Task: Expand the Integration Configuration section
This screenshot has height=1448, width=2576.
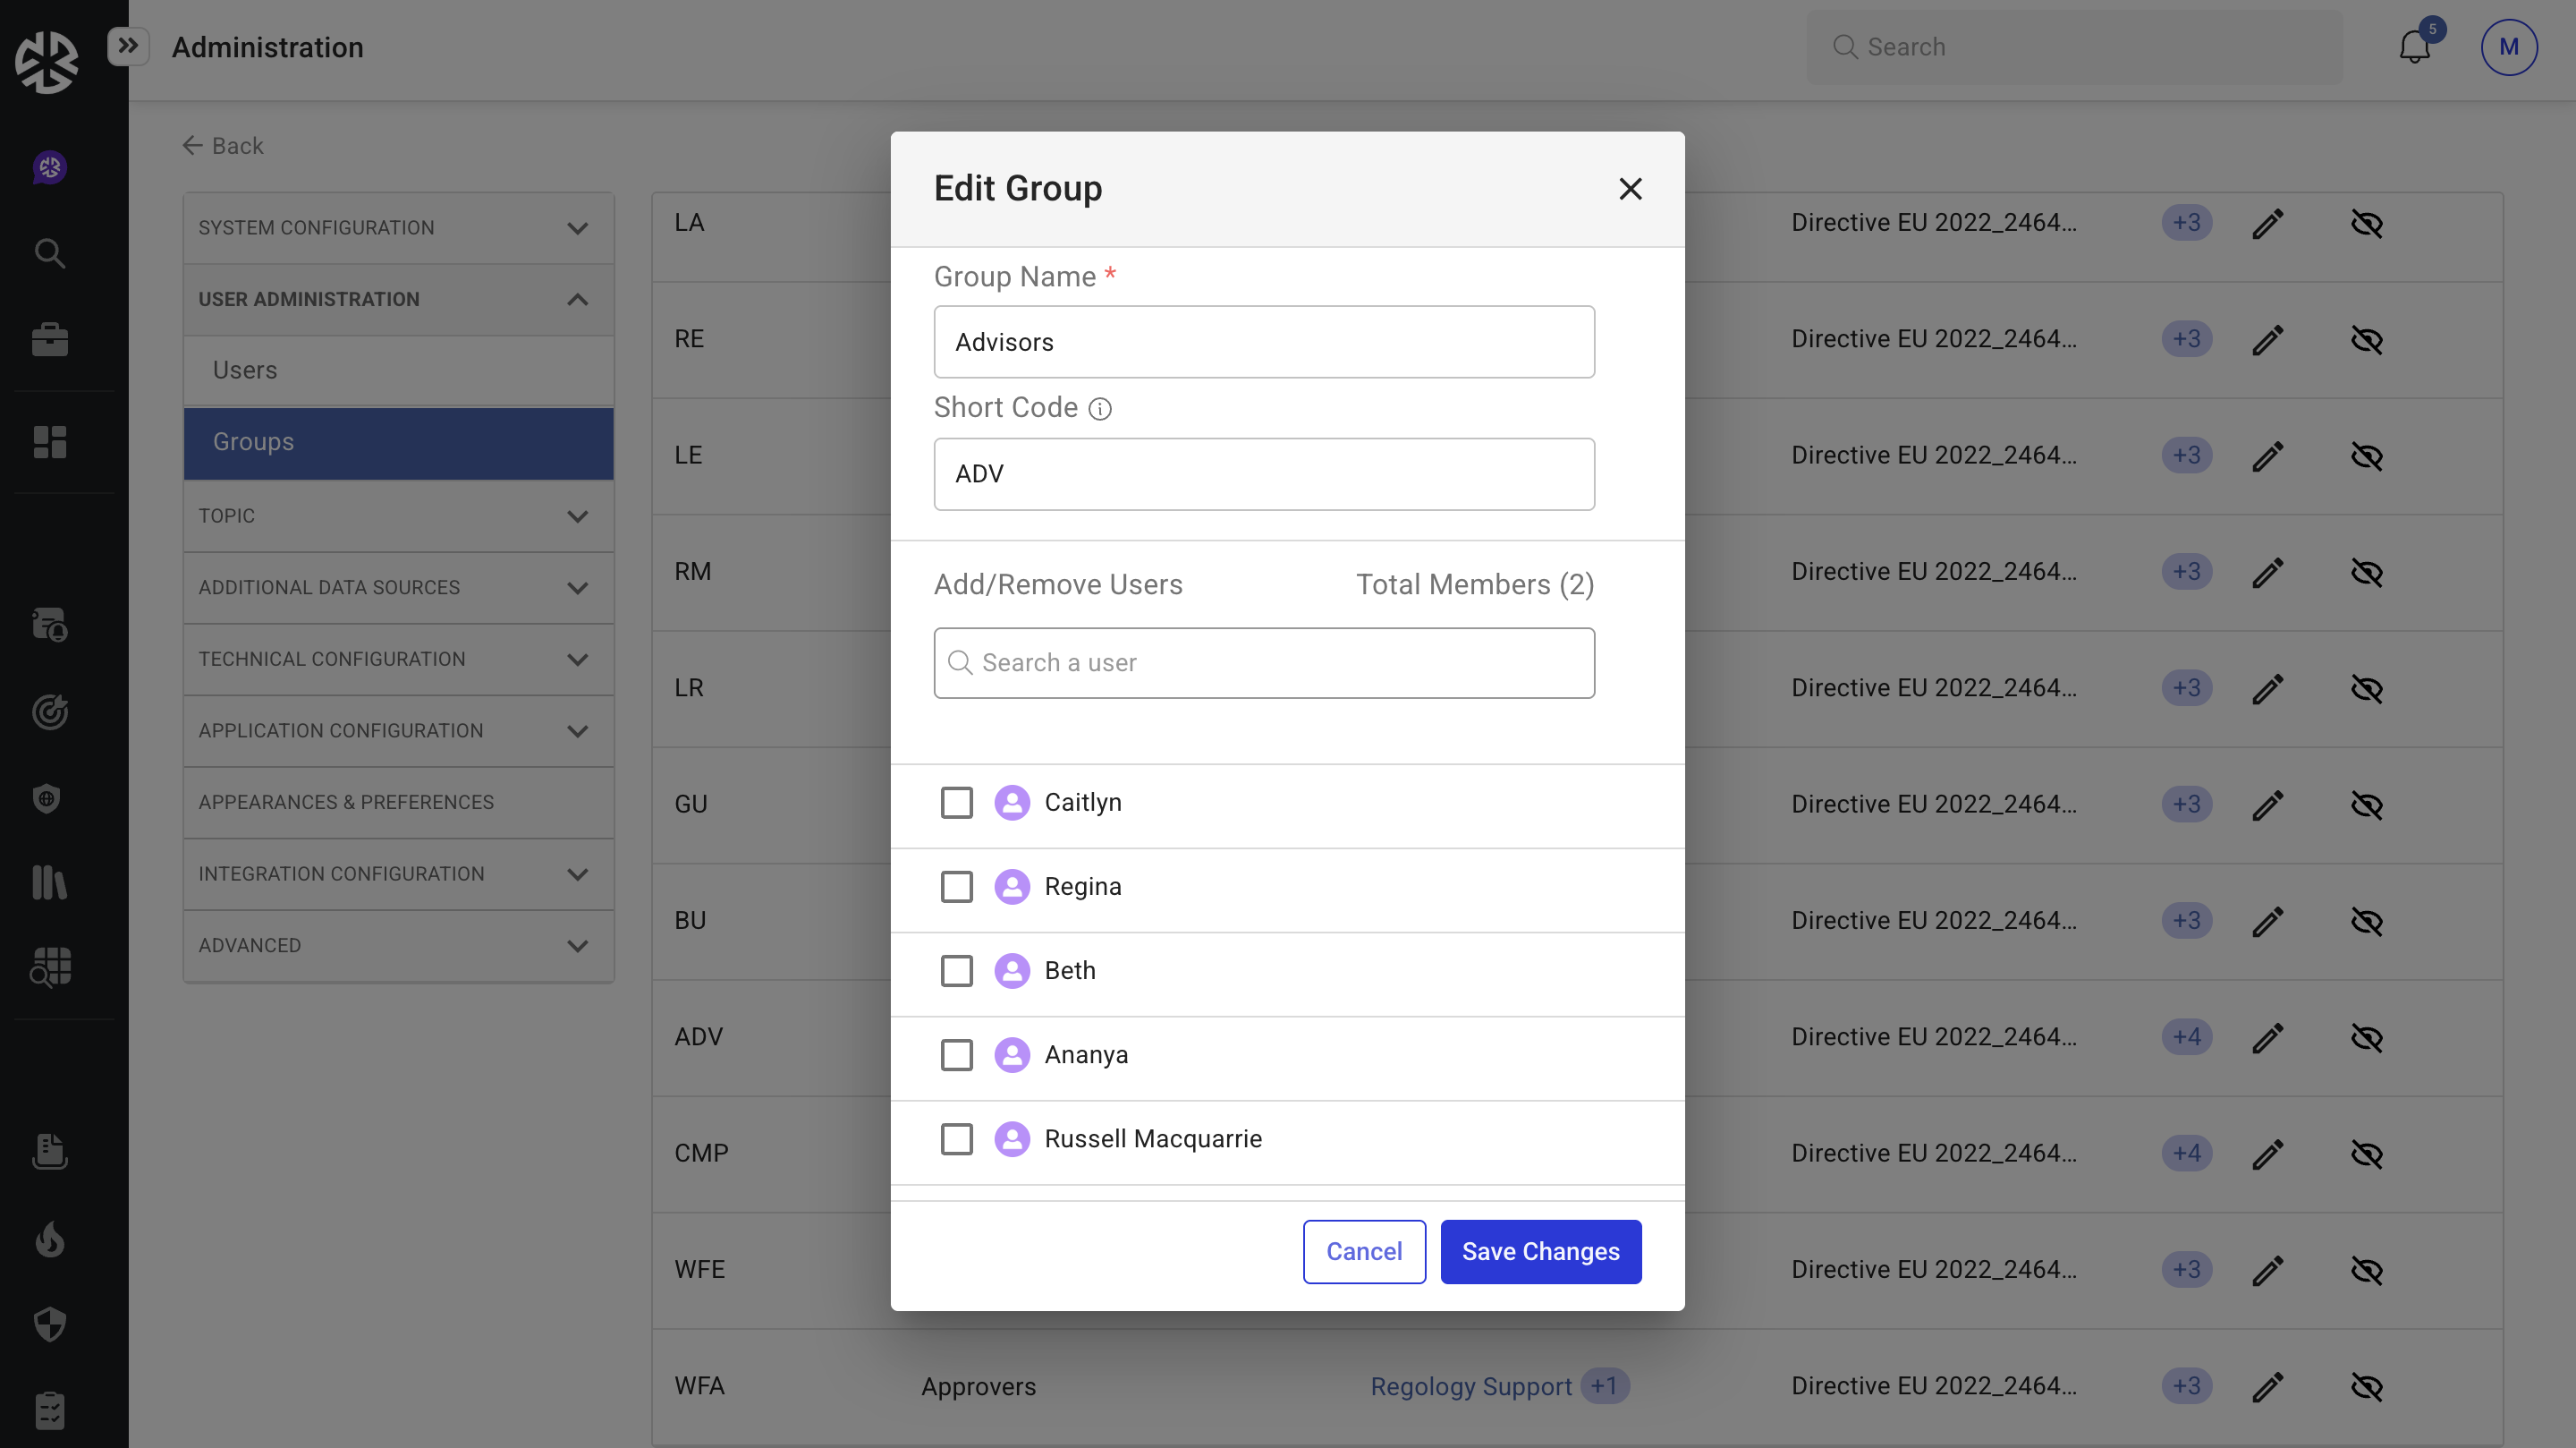Action: (398, 873)
